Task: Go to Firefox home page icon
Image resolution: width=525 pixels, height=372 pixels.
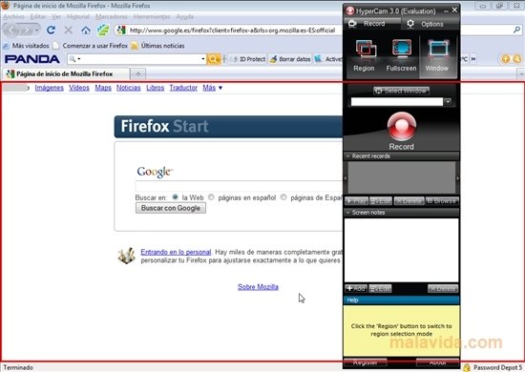Action: pos(86,31)
